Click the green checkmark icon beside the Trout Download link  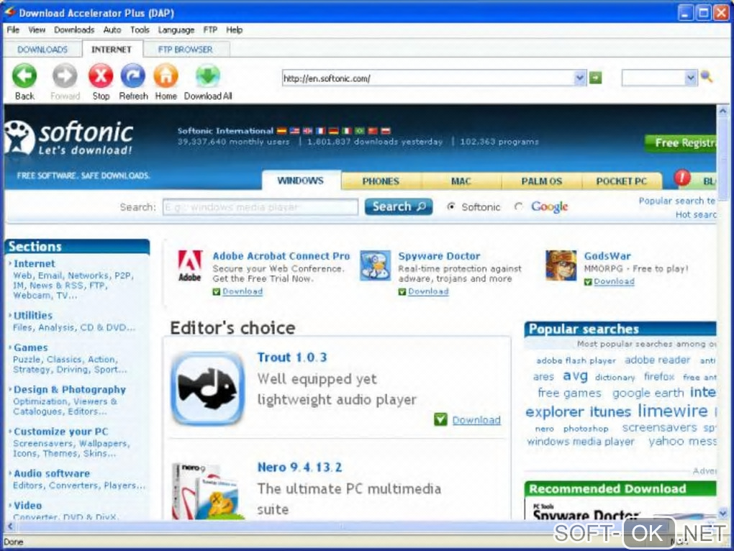click(x=440, y=419)
